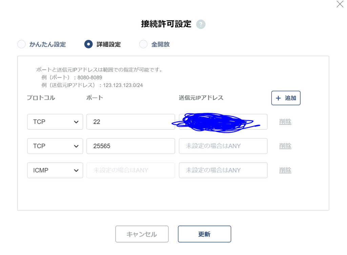Screen dimensions: 347x255
Task: Click the 更新 button
Action: point(204,234)
